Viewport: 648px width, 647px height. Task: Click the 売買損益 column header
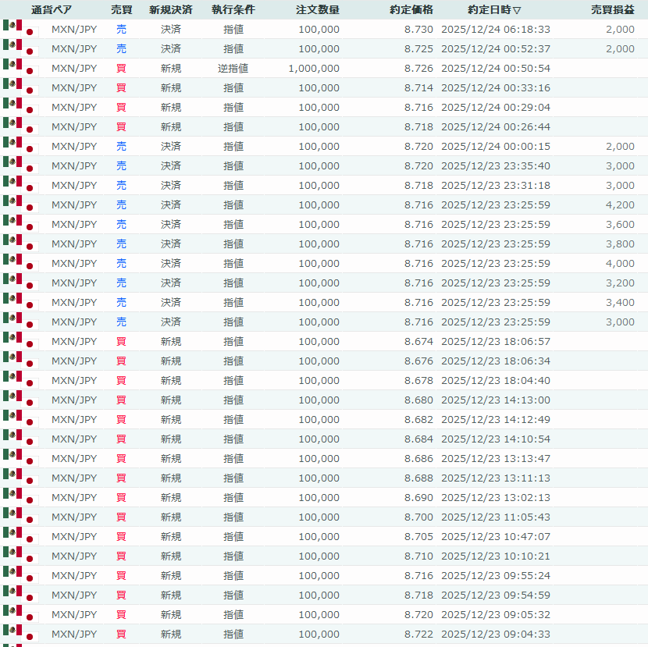click(x=612, y=10)
